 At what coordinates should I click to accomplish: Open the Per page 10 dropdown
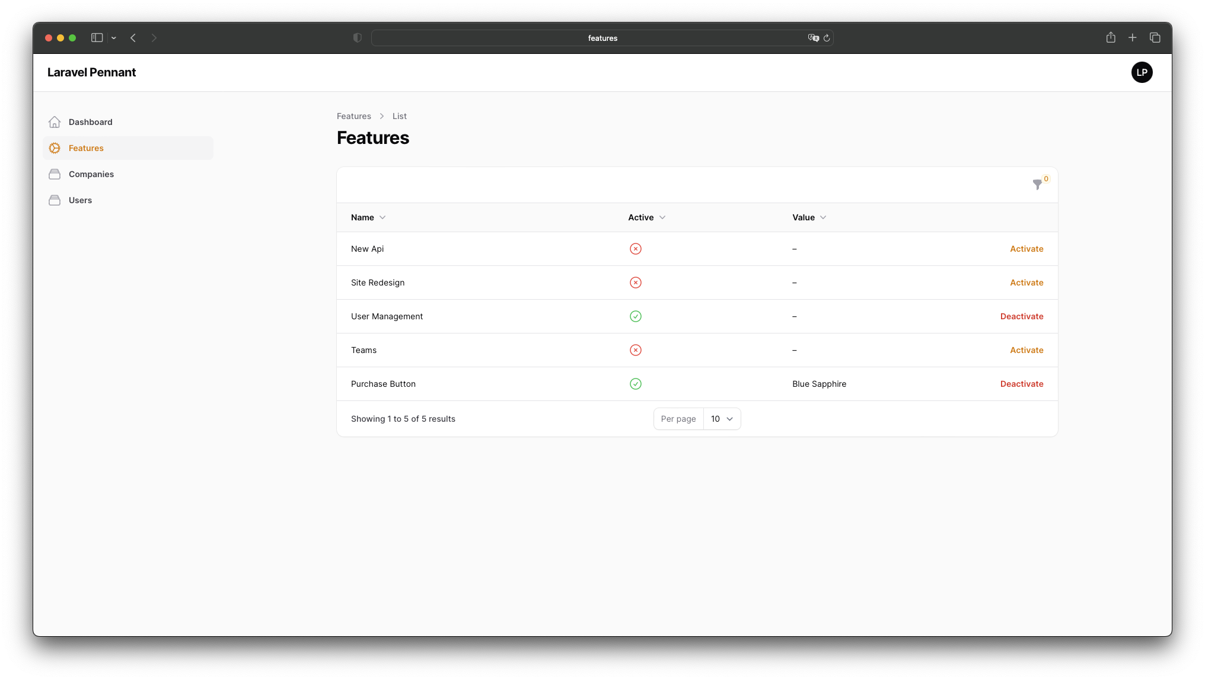pos(722,419)
